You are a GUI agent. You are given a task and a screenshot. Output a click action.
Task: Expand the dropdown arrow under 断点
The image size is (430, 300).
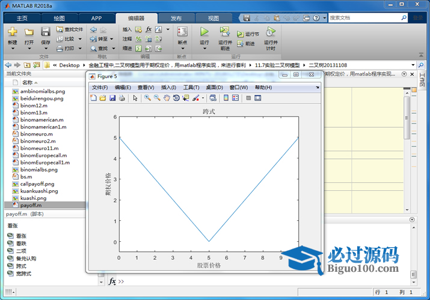pos(183,49)
